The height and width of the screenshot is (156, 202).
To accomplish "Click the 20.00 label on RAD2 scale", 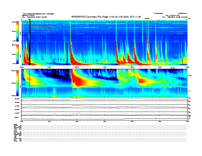I will point(14,31).
